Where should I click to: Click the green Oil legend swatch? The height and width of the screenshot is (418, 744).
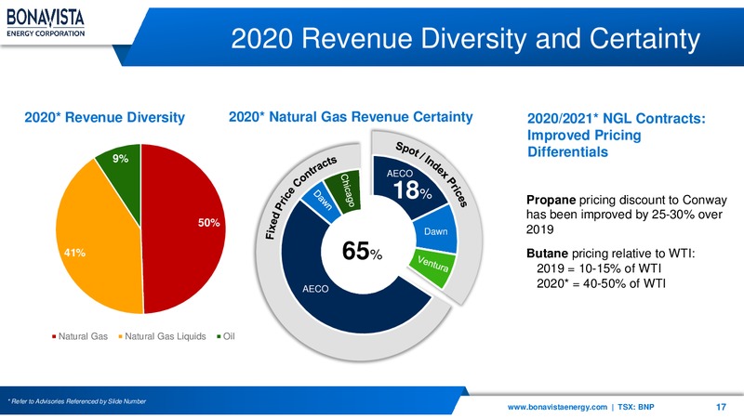click(x=219, y=336)
